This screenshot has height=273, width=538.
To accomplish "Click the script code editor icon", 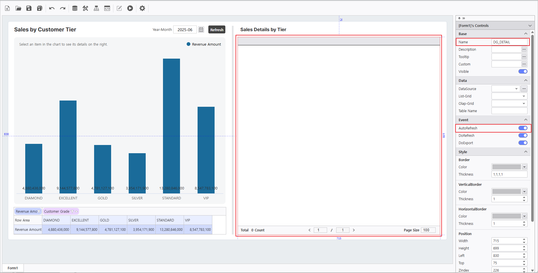I will [107, 8].
